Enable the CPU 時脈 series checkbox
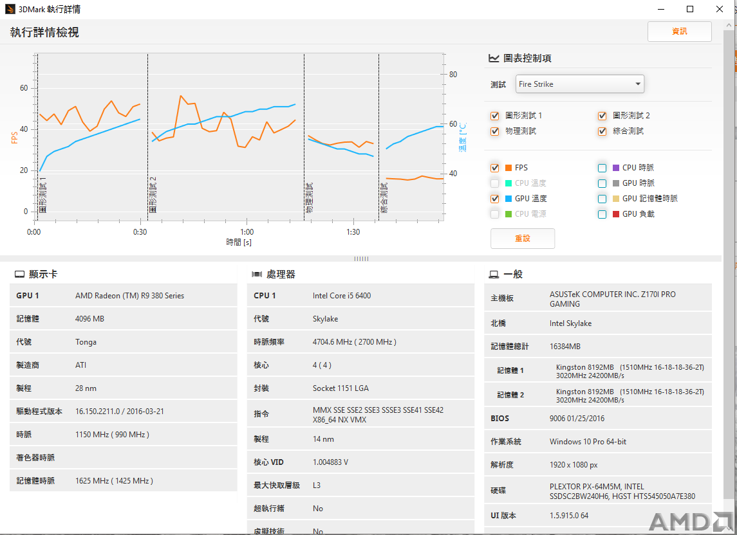Viewport: 737px width, 535px height. click(x=602, y=168)
